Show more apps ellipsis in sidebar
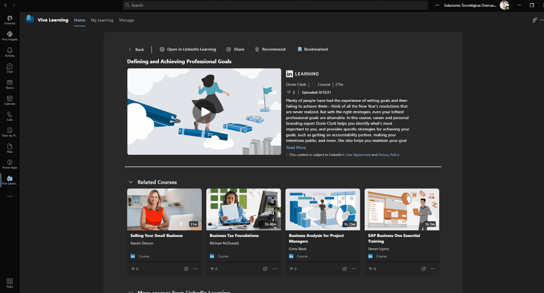The width and height of the screenshot is (544, 293). pyautogui.click(x=10, y=196)
